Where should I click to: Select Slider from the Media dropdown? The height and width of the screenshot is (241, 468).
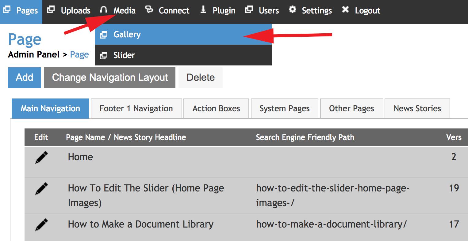point(124,55)
